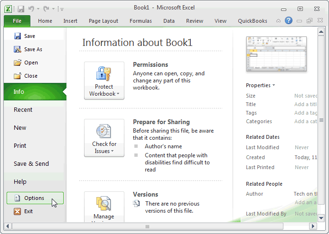
Task: Click the 'Information about Book1' title
Action: pyautogui.click(x=137, y=43)
